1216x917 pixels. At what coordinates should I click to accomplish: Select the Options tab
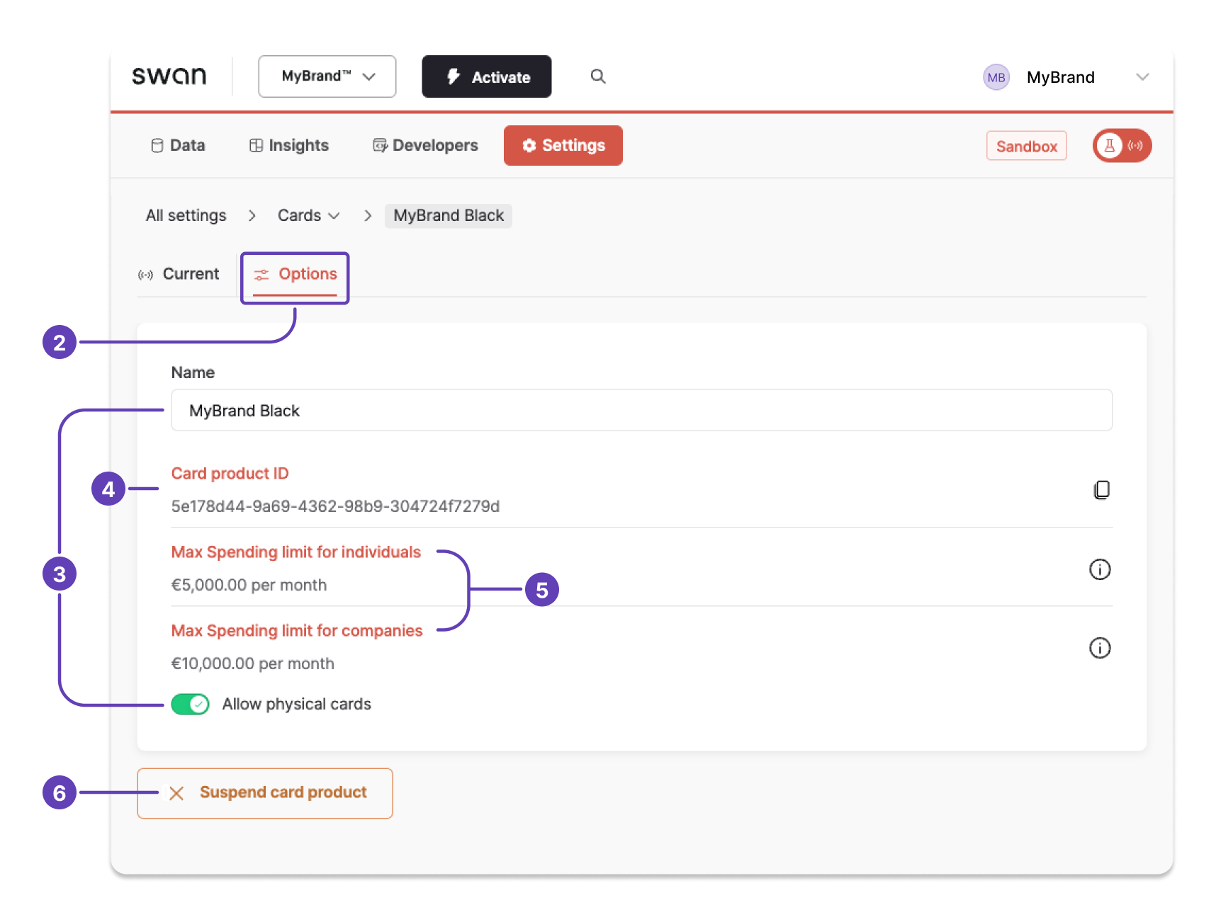pyautogui.click(x=295, y=275)
